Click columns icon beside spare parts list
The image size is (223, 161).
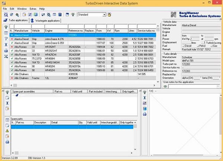point(7,120)
